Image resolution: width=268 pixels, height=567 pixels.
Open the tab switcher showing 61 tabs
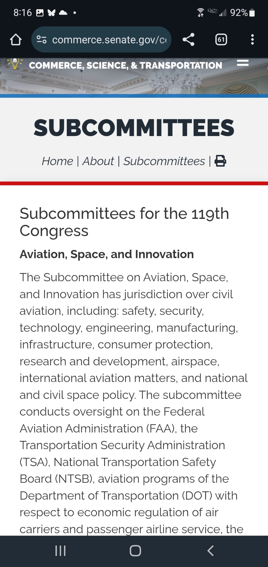click(221, 39)
